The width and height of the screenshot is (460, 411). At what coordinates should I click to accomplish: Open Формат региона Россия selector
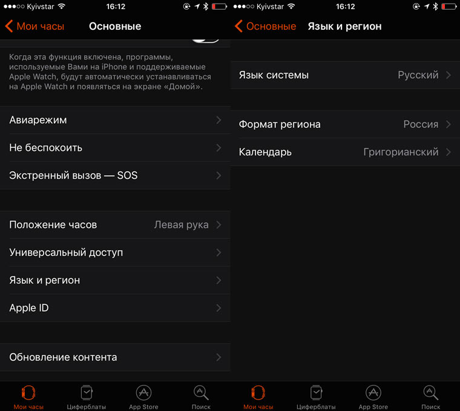[x=345, y=124]
